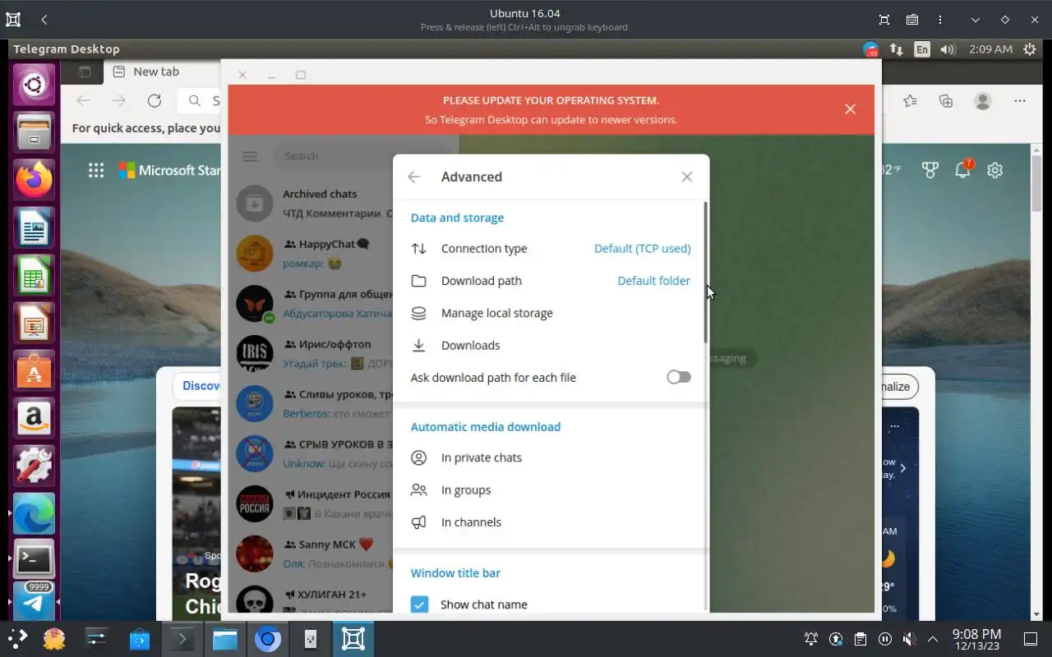The width and height of the screenshot is (1052, 657).
Task: Click the Downloads arrow icon
Action: point(418,345)
